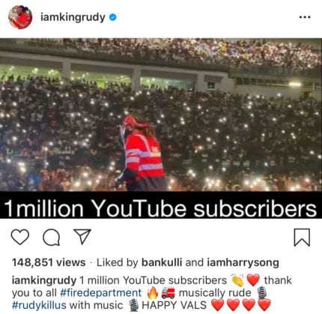Image resolution: width=322 pixels, height=314 pixels.
Task: Open the three-dot more options menu
Action: point(305,17)
